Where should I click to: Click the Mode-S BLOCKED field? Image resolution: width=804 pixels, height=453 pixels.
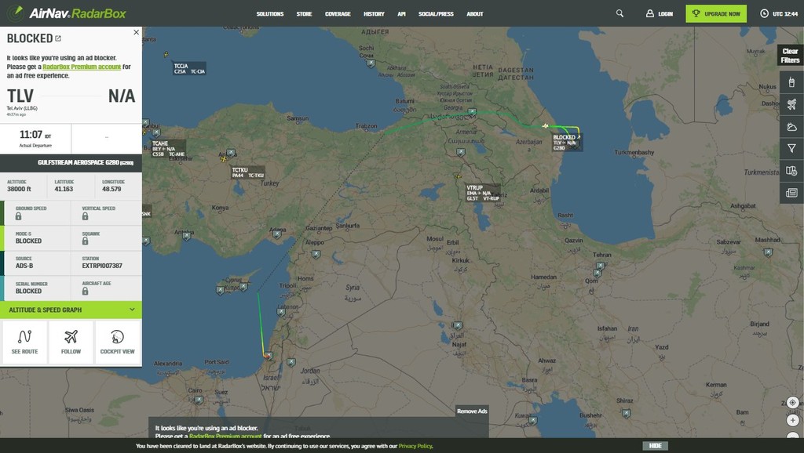click(x=37, y=238)
